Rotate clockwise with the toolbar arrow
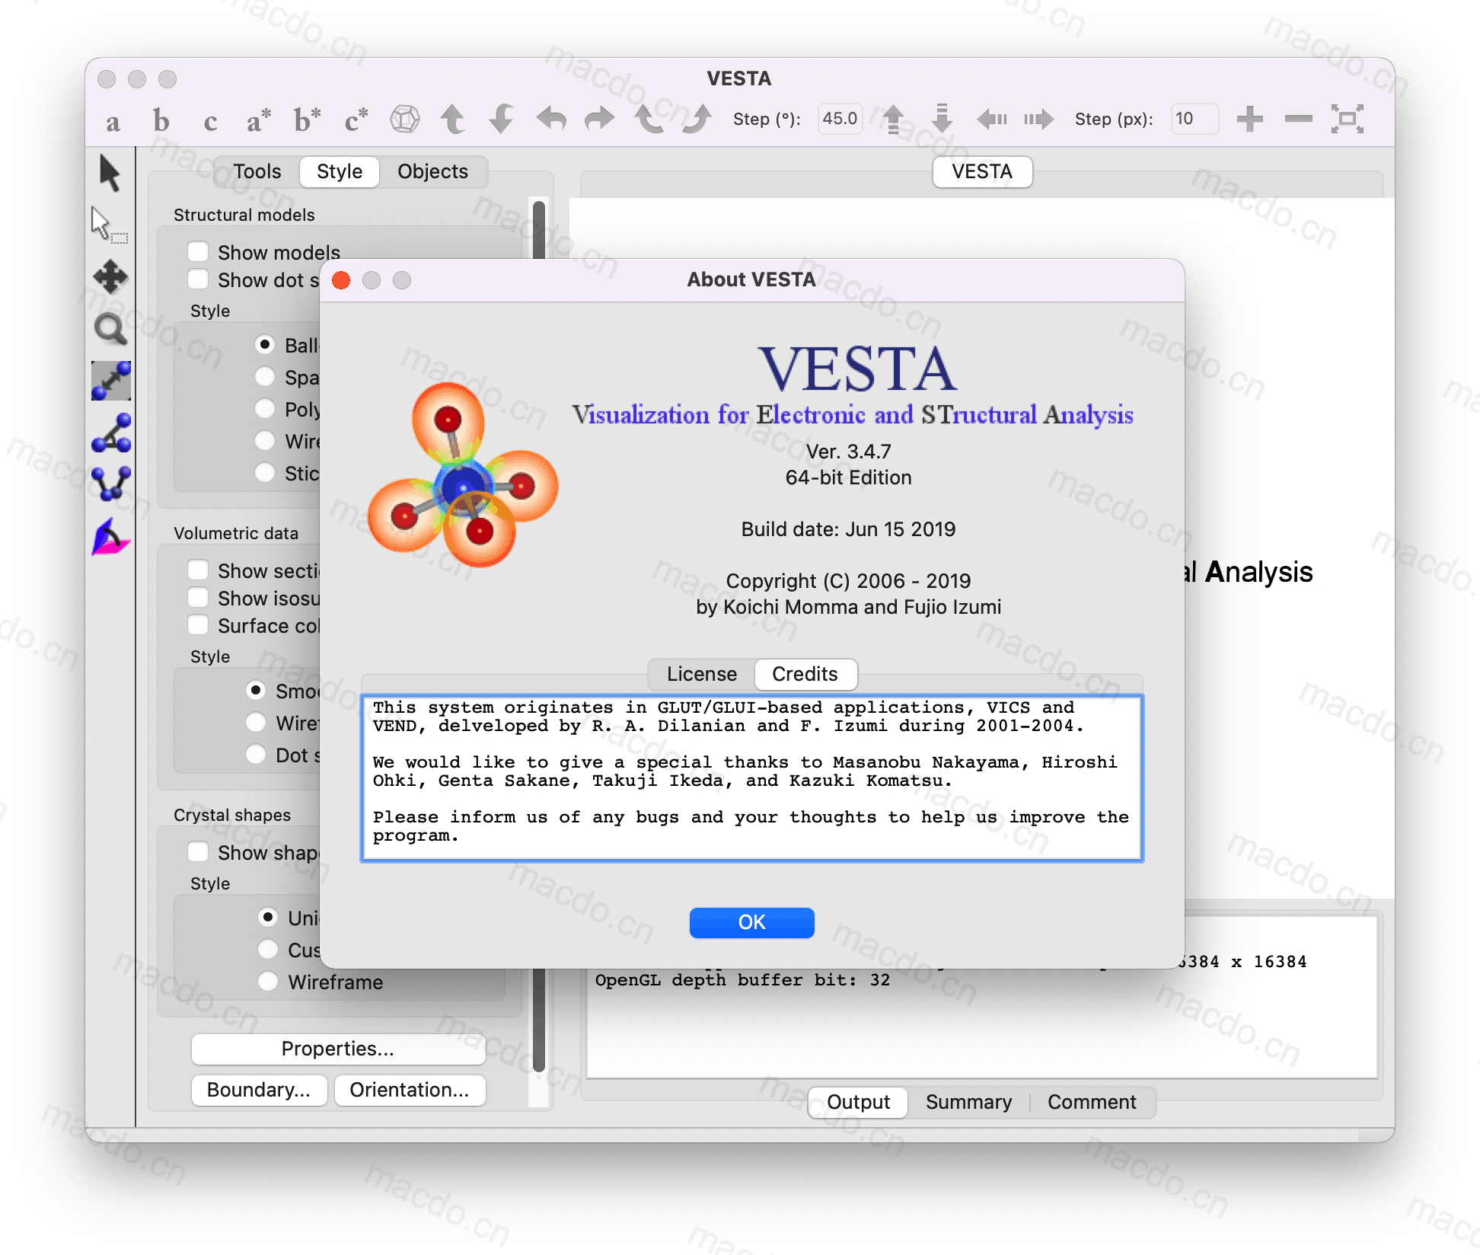This screenshot has width=1480, height=1255. (x=697, y=119)
